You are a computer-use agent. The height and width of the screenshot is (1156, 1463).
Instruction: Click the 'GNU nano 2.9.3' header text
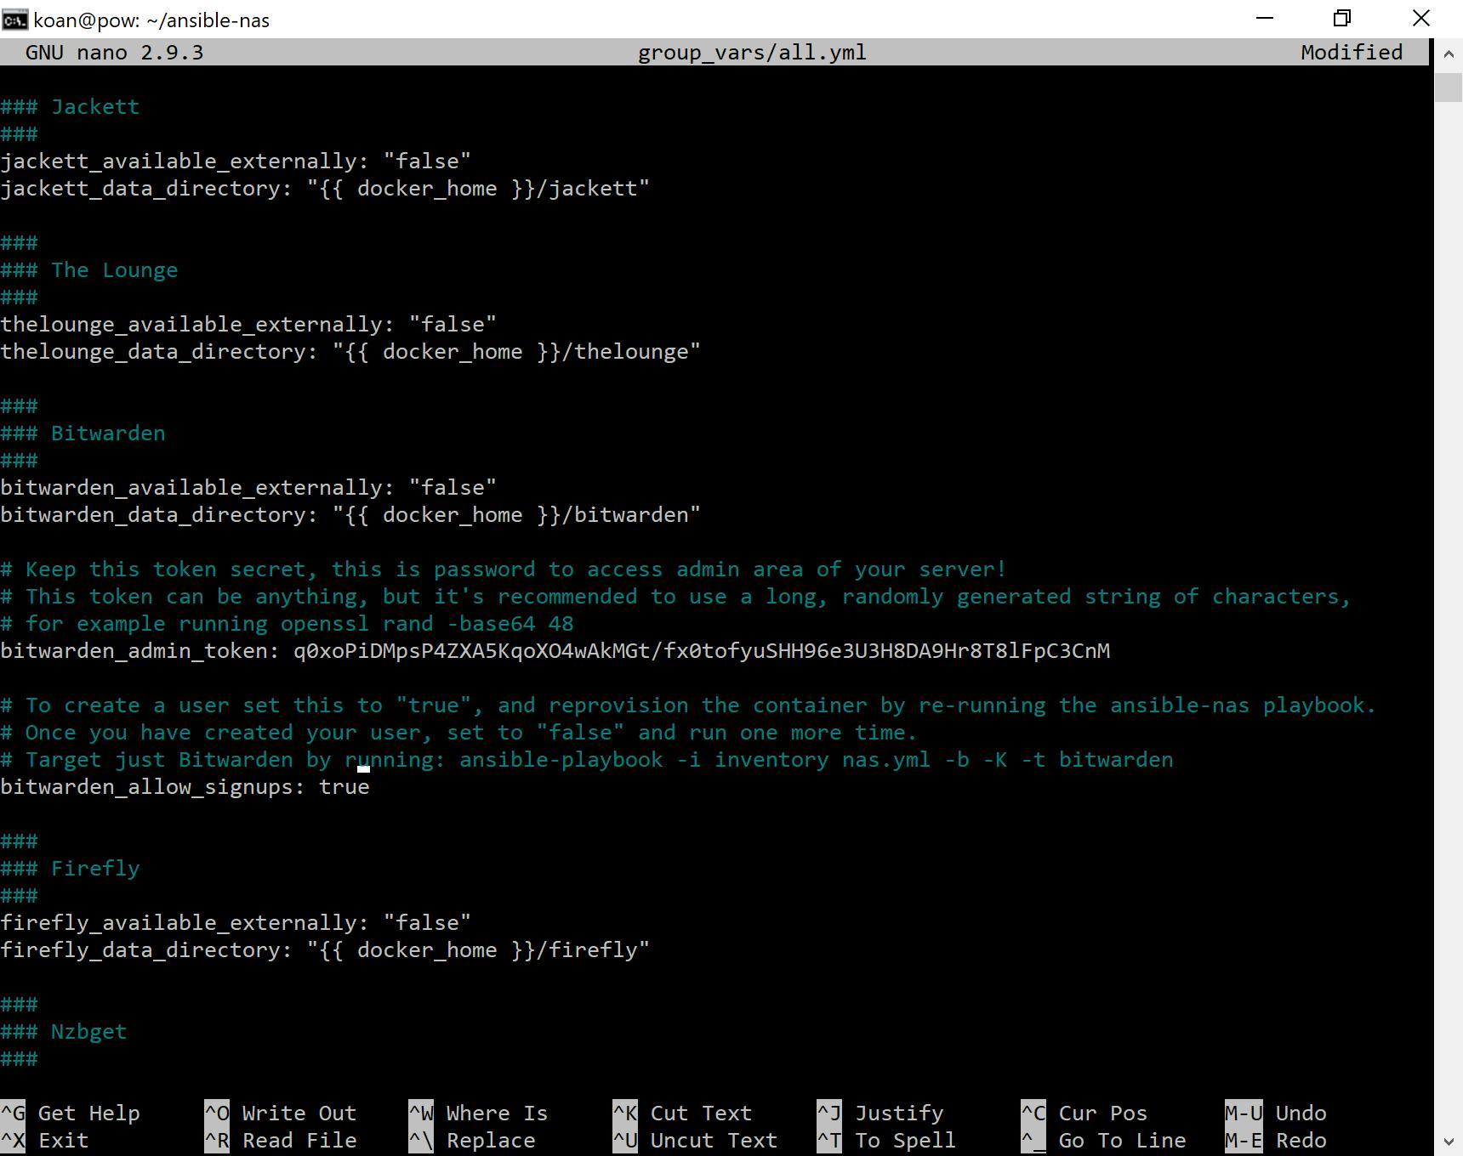coord(114,53)
